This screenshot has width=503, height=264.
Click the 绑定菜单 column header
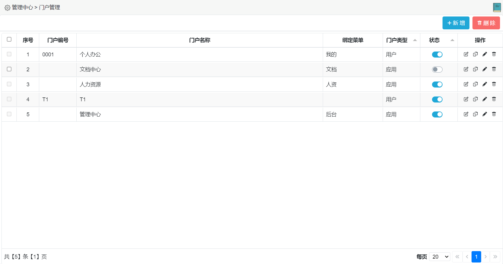pyautogui.click(x=353, y=40)
